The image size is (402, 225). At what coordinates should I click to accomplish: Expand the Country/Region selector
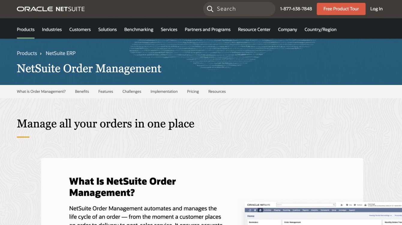tap(320, 29)
